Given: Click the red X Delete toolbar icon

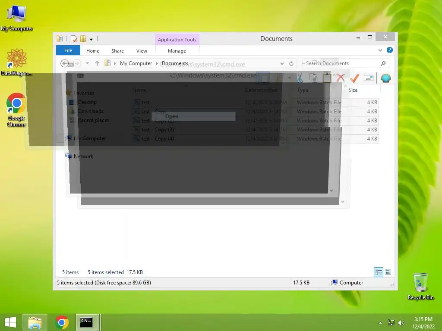Looking at the screenshot, I should point(341,78).
